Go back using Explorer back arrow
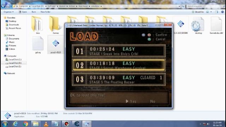226x127 pixels. click(x=3, y=6)
